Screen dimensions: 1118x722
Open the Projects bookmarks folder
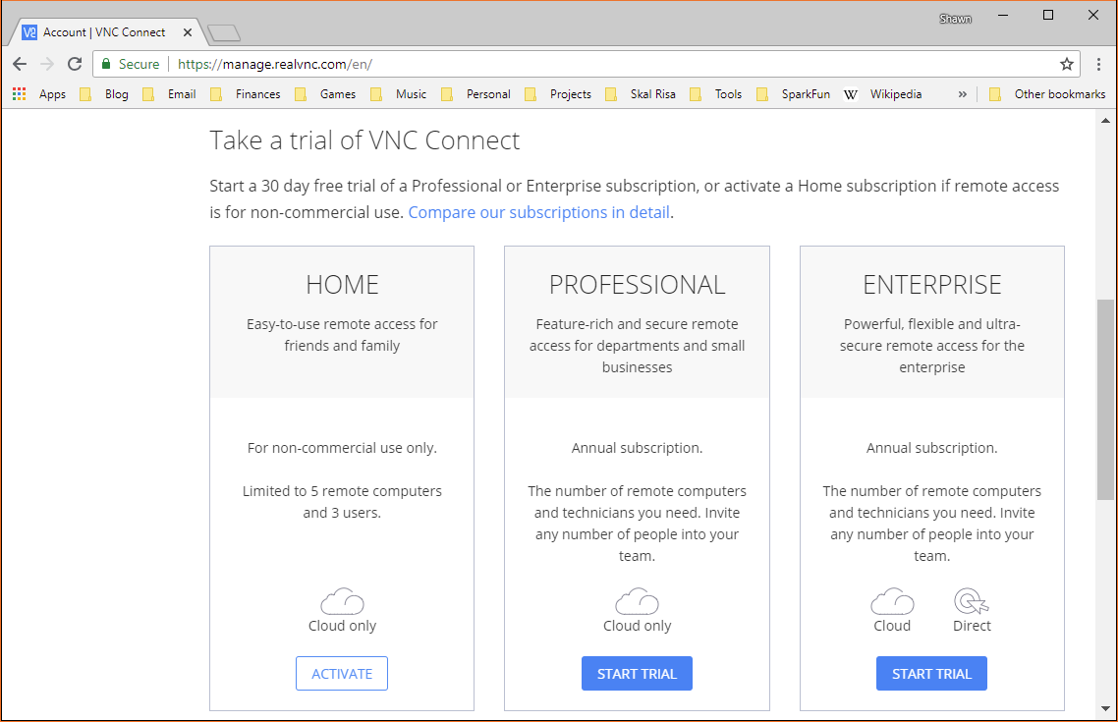[x=558, y=94]
